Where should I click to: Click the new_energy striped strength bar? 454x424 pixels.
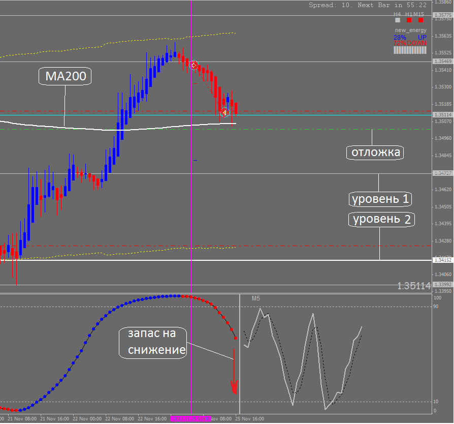pos(410,50)
